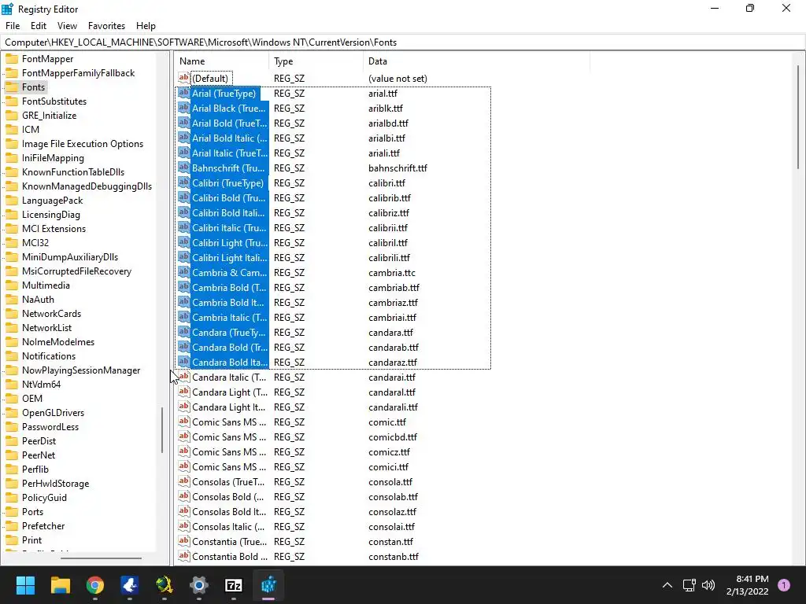Click the Registry Editor taskbar icon
Screen dimensions: 806x604
[x=269, y=584]
